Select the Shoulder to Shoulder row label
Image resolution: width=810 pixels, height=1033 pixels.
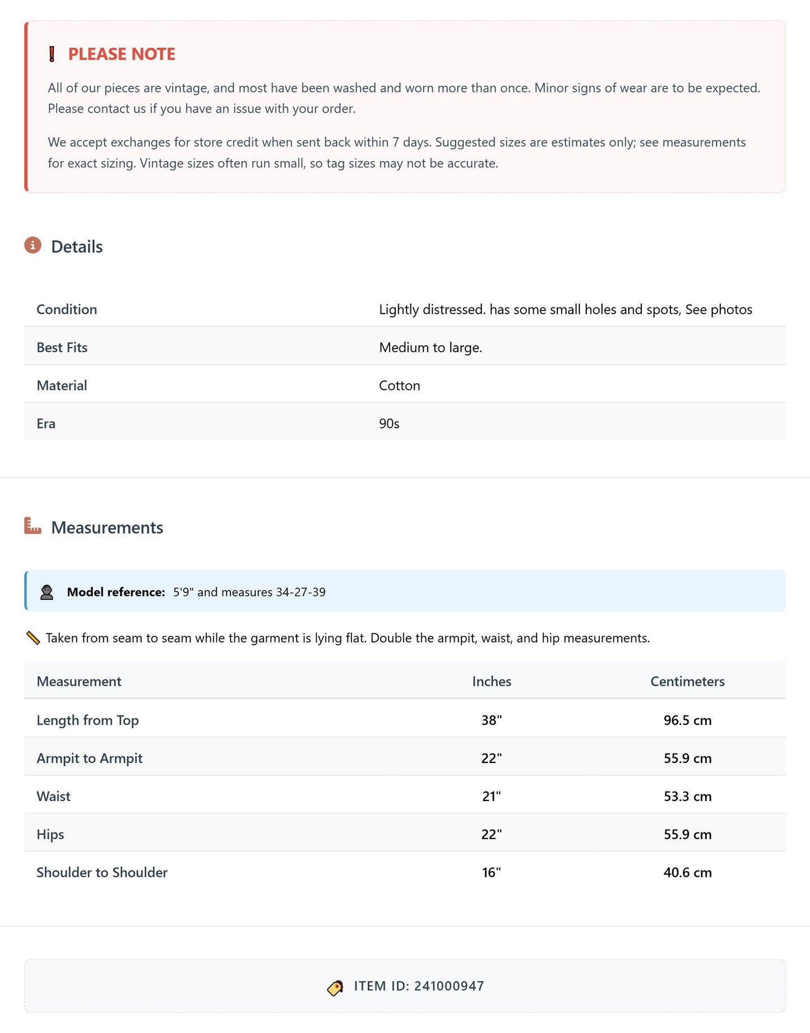coord(102,873)
